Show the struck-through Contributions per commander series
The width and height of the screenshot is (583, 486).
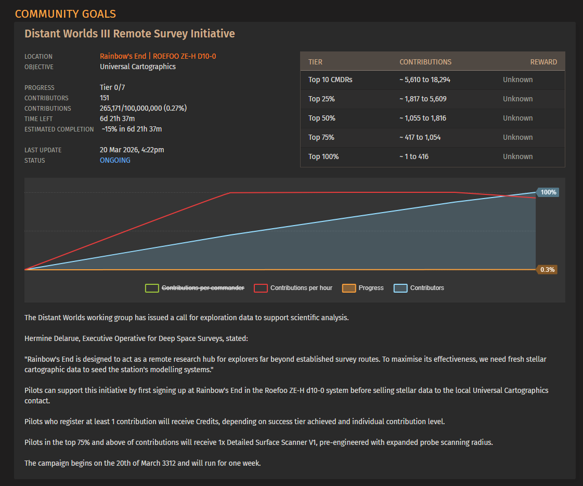203,288
